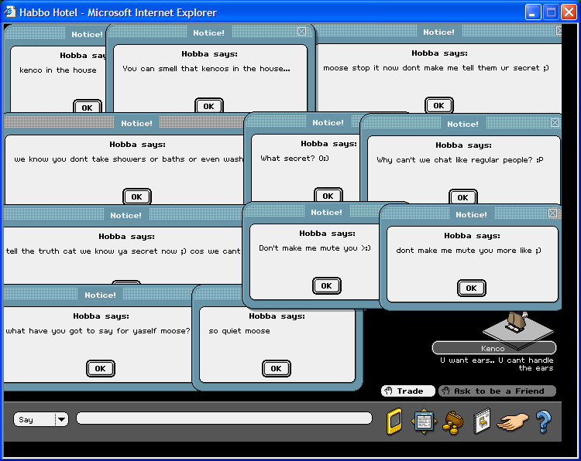
Task: Close the 'moose stop it now' notice
Action: point(559,31)
